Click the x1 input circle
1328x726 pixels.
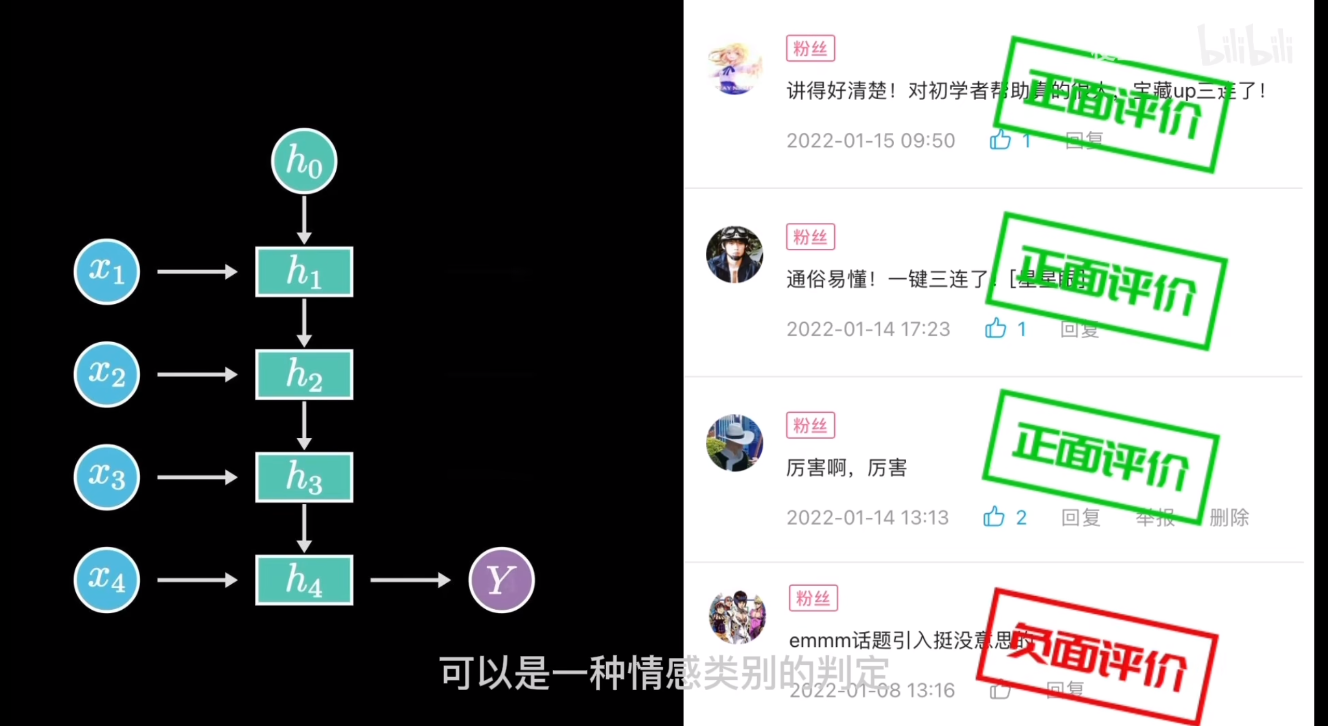point(107,272)
